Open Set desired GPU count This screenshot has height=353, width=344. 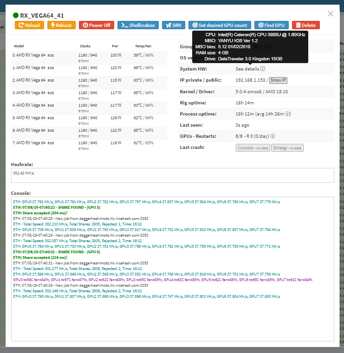(220, 25)
